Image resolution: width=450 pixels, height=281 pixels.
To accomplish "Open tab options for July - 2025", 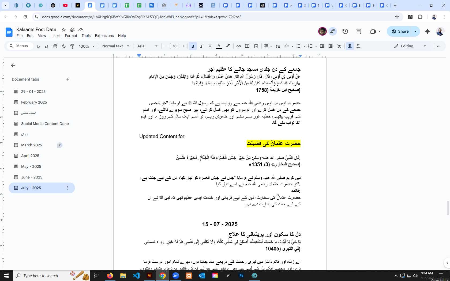I will pyautogui.click(x=68, y=188).
